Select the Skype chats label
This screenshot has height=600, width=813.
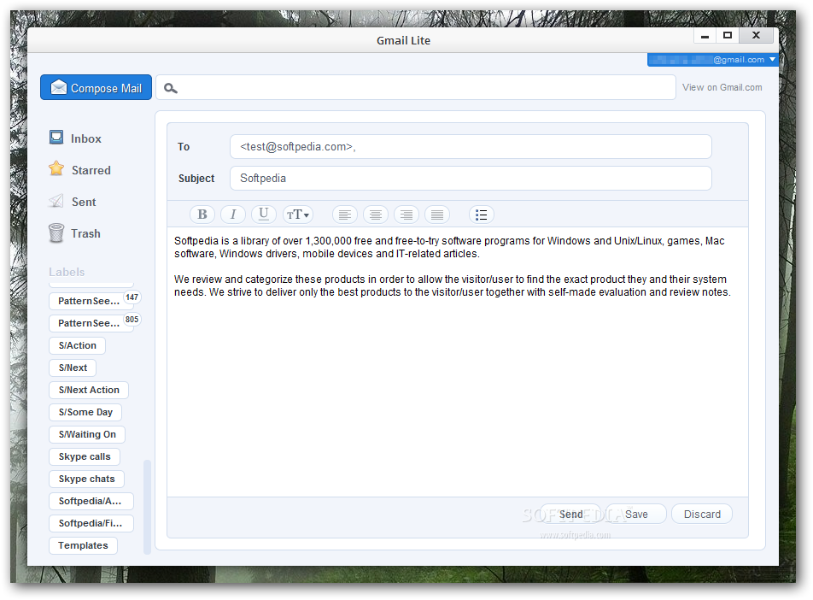86,479
